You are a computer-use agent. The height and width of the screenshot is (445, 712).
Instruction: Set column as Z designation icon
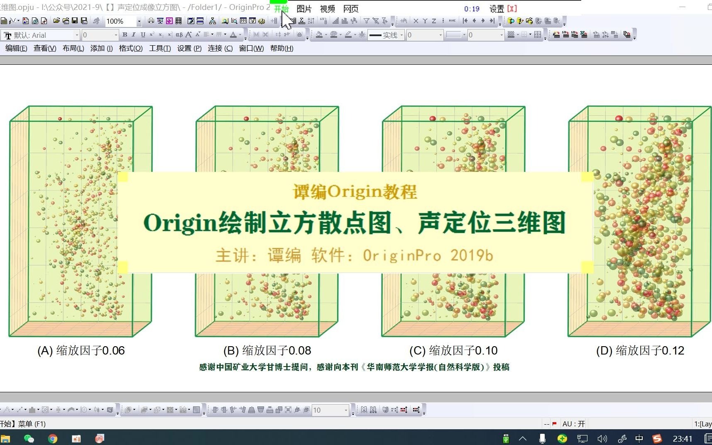tap(434, 21)
